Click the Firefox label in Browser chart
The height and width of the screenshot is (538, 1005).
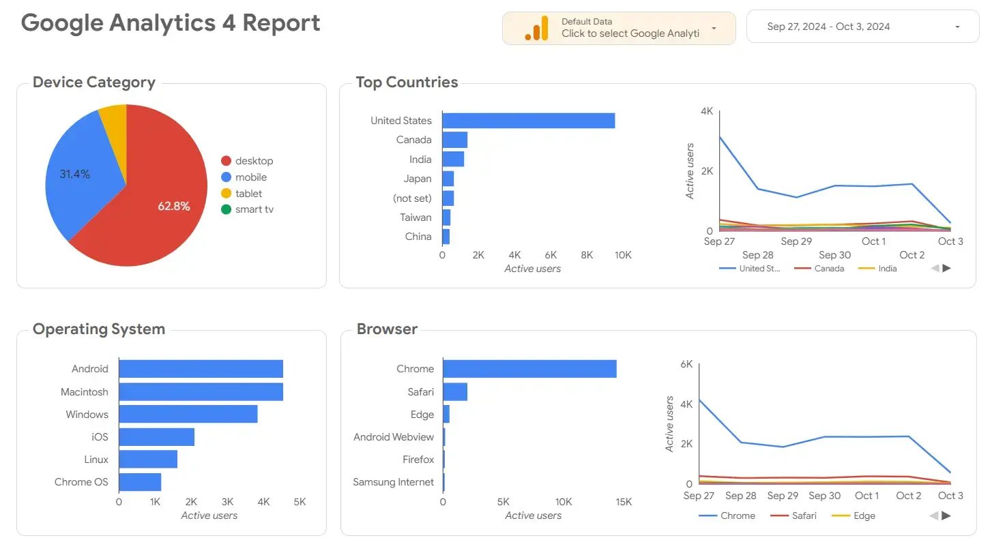click(418, 460)
